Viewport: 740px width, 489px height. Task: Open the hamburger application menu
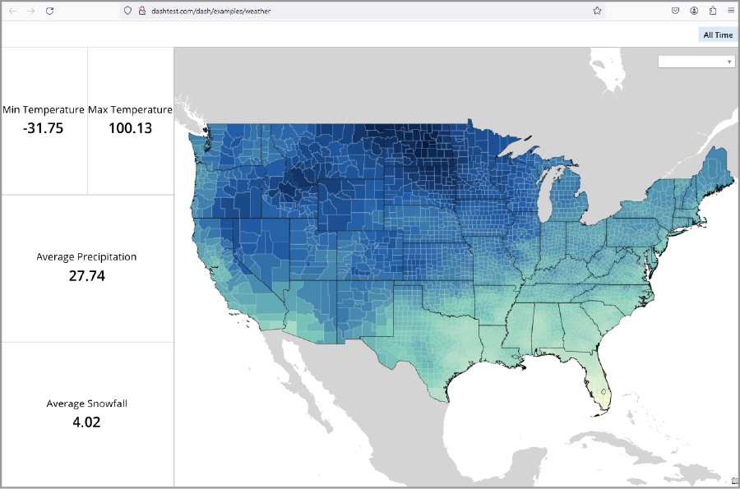coord(730,11)
